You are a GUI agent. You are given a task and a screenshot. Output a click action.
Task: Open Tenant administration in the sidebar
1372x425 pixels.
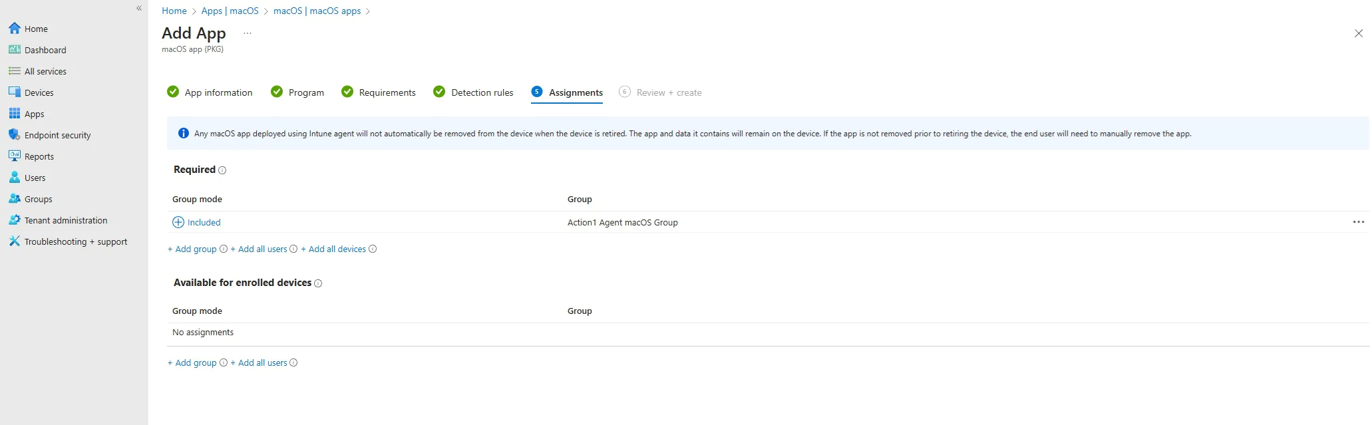pyautogui.click(x=66, y=220)
